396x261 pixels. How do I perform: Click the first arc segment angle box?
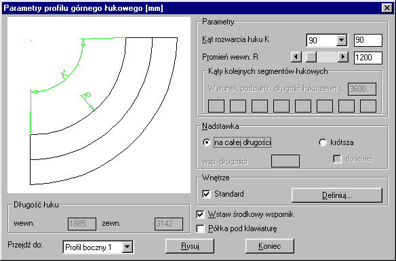pos(216,106)
